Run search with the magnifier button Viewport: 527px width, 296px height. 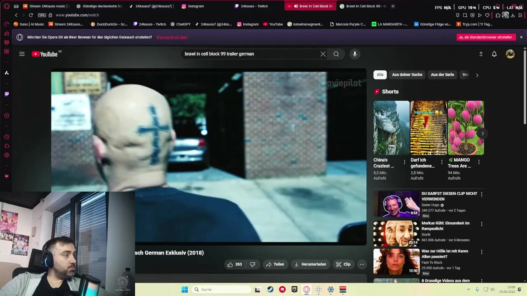(x=336, y=54)
